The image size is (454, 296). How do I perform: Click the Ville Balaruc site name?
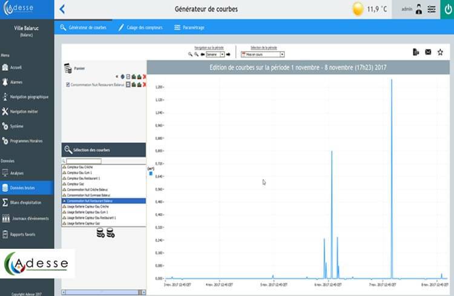(x=27, y=28)
